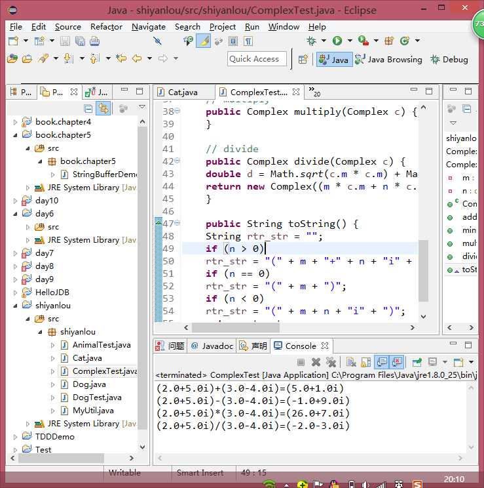
Task: Click the Package Explorer horizontal scrollbar
Action: [62, 458]
